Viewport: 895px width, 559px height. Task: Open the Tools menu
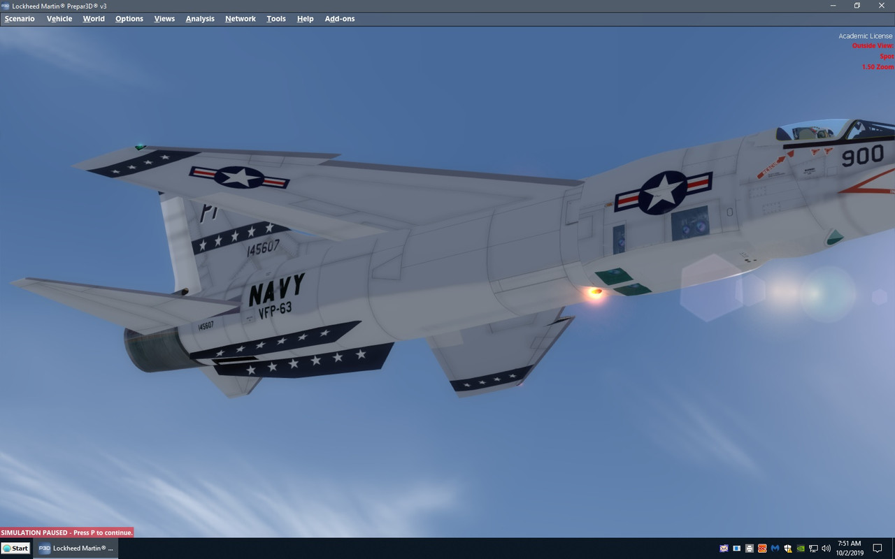click(276, 19)
